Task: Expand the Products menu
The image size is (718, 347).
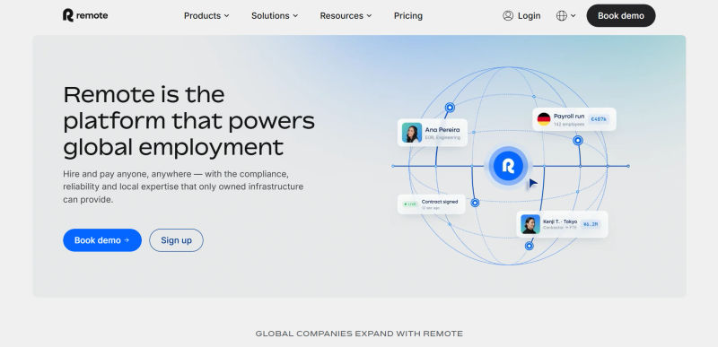Action: [x=206, y=16]
